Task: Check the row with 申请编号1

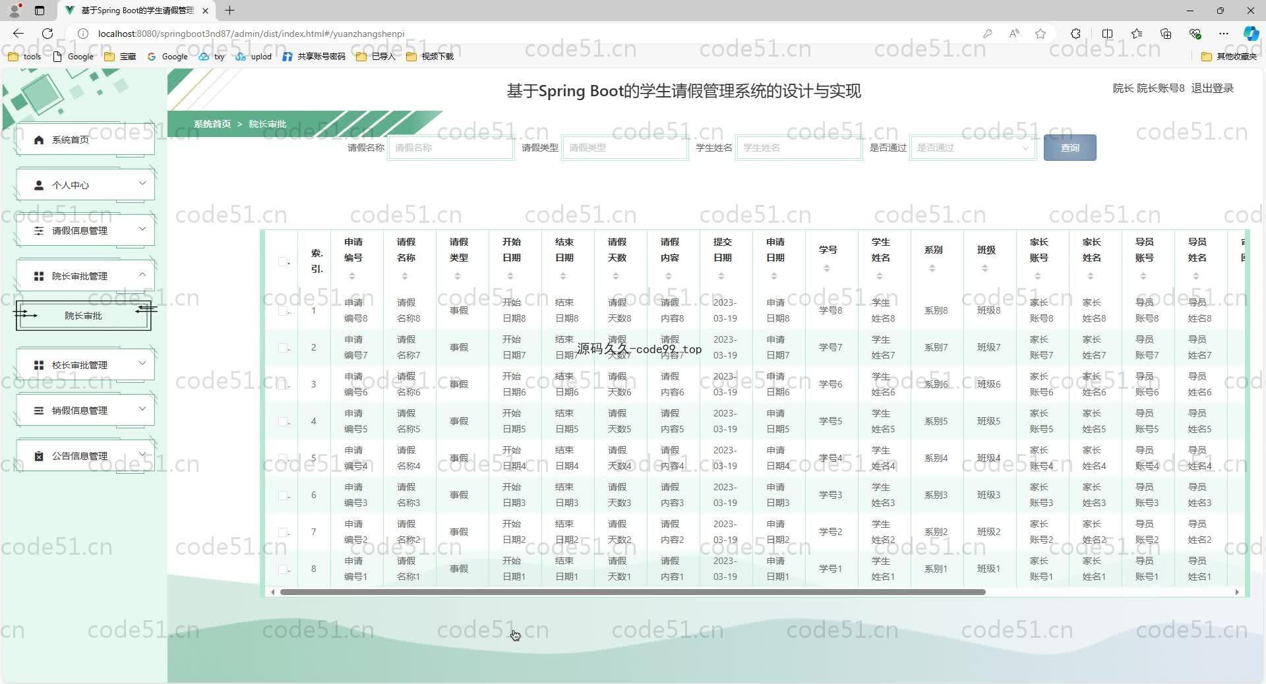Action: coord(282,569)
